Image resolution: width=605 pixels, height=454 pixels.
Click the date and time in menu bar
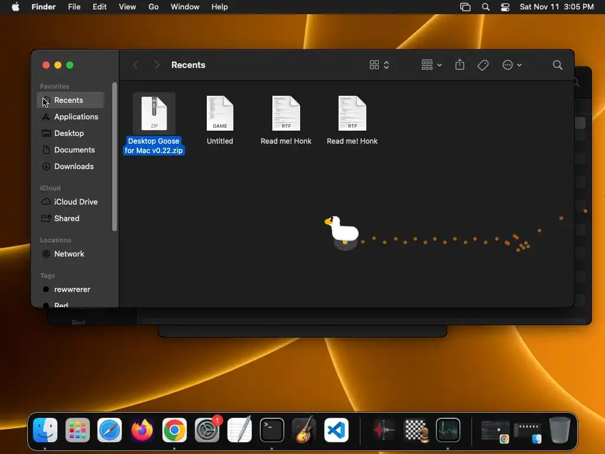tap(557, 7)
